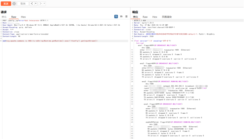Select the response 美化 tab
Image resolution: width=244 pixels, height=139 pixels.
coord(135,17)
